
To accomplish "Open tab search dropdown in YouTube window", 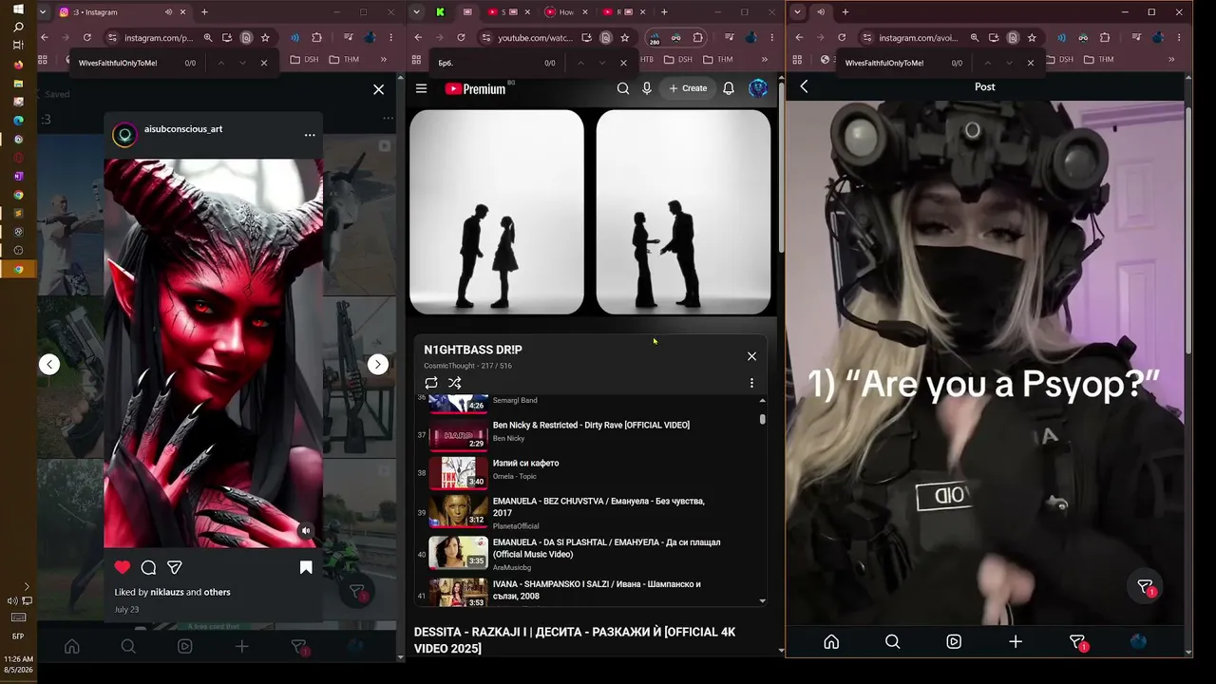I will pos(416,12).
